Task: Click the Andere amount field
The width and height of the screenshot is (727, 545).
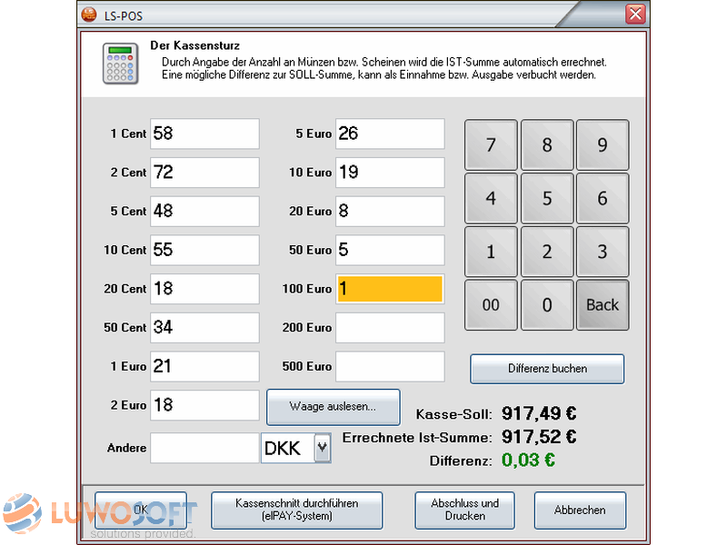Action: coord(204,448)
